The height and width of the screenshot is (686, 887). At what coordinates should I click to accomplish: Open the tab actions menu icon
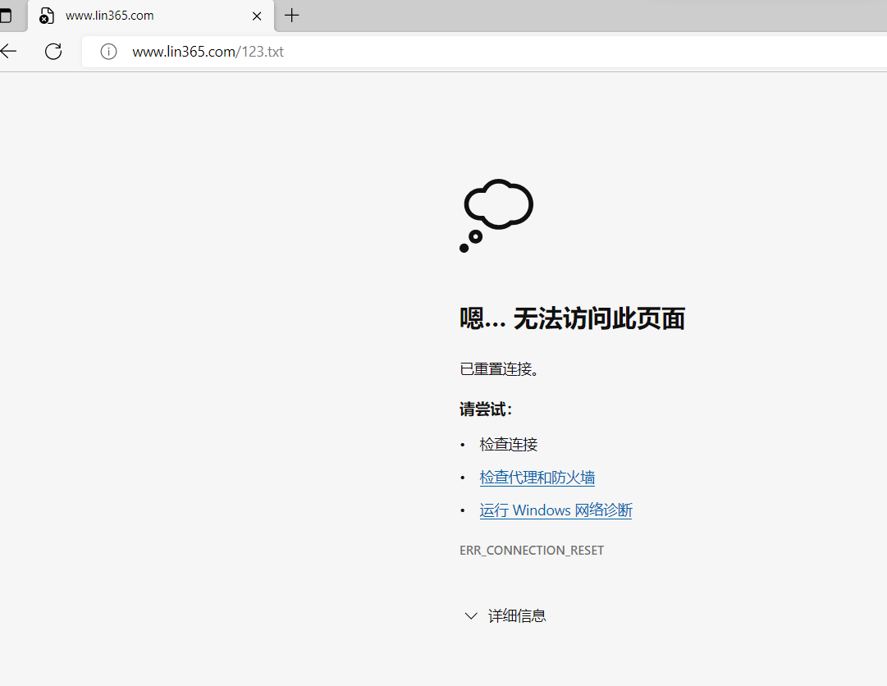coord(6,16)
